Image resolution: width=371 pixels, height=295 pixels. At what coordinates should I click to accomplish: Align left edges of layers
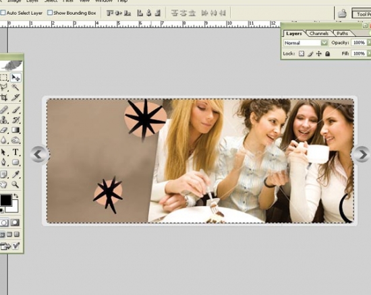140,13
